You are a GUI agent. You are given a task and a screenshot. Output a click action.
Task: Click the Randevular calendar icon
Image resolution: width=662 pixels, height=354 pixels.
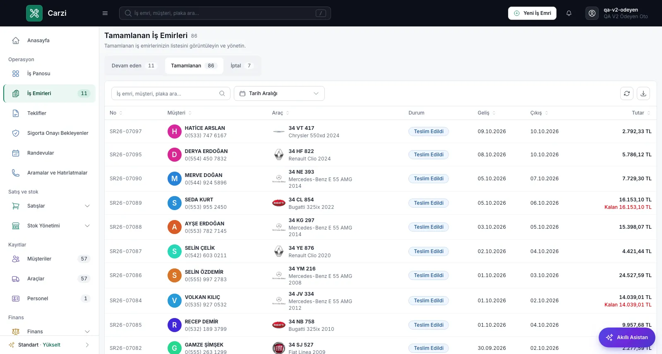point(16,153)
